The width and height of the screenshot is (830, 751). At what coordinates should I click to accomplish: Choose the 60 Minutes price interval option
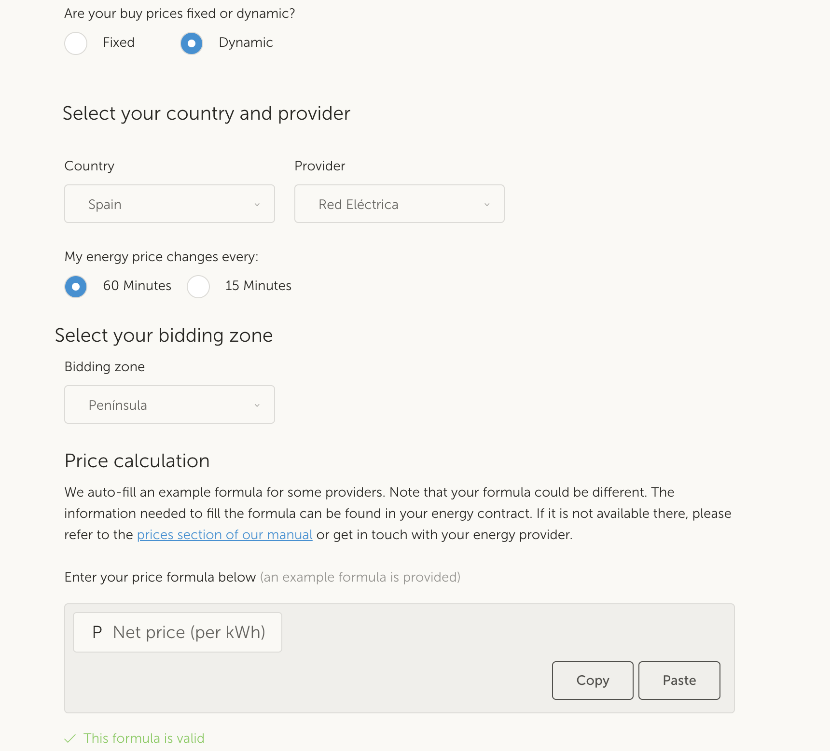76,287
